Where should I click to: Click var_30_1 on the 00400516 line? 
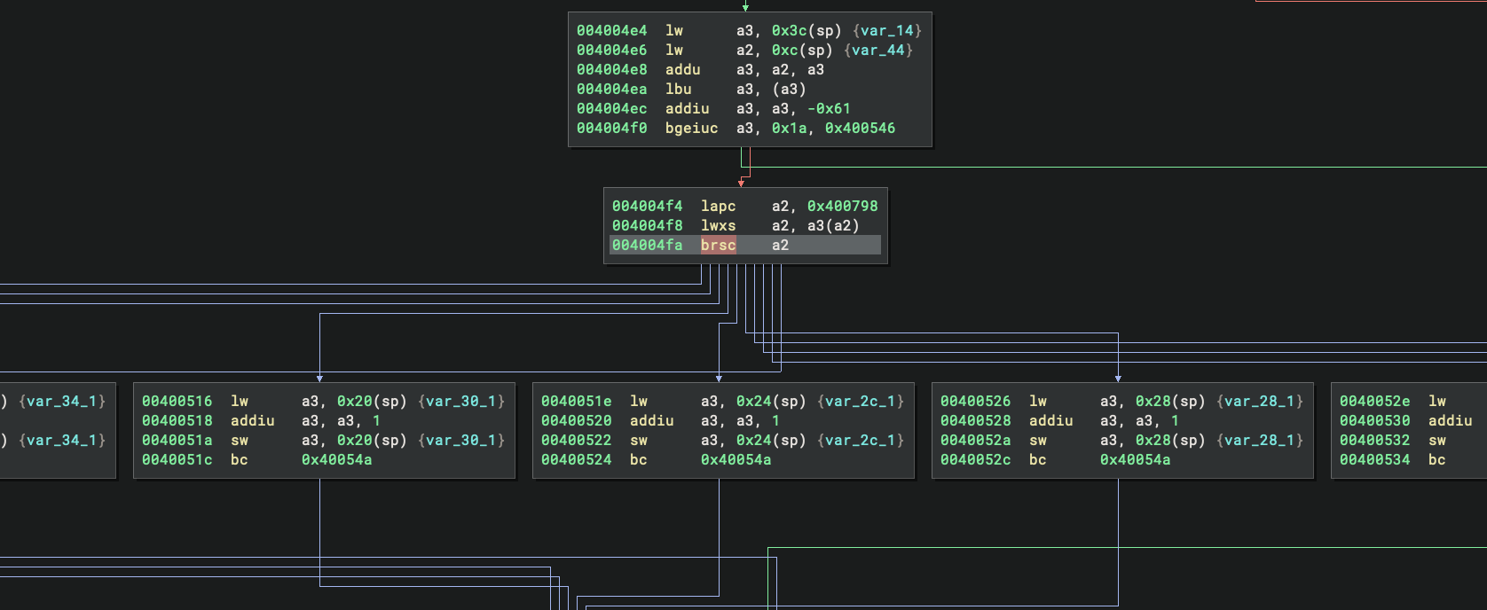pos(461,402)
